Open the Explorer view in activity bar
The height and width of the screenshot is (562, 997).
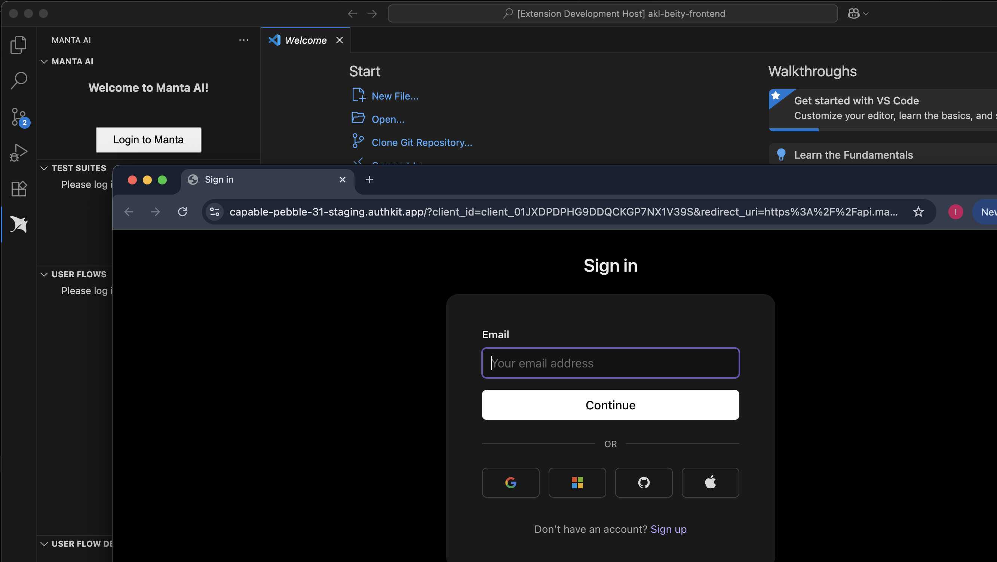18,45
